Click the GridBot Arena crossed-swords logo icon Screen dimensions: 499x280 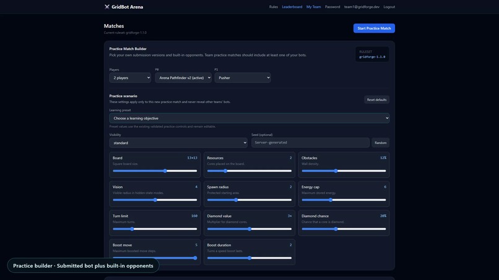pyautogui.click(x=107, y=7)
